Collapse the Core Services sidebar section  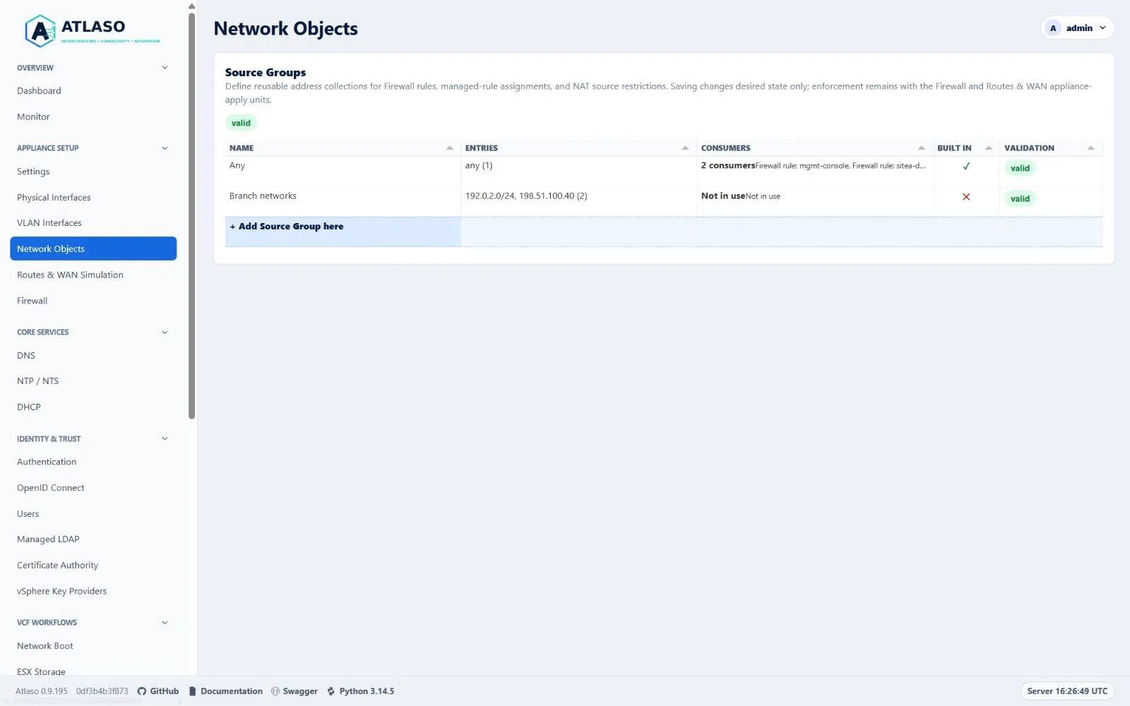[165, 333]
